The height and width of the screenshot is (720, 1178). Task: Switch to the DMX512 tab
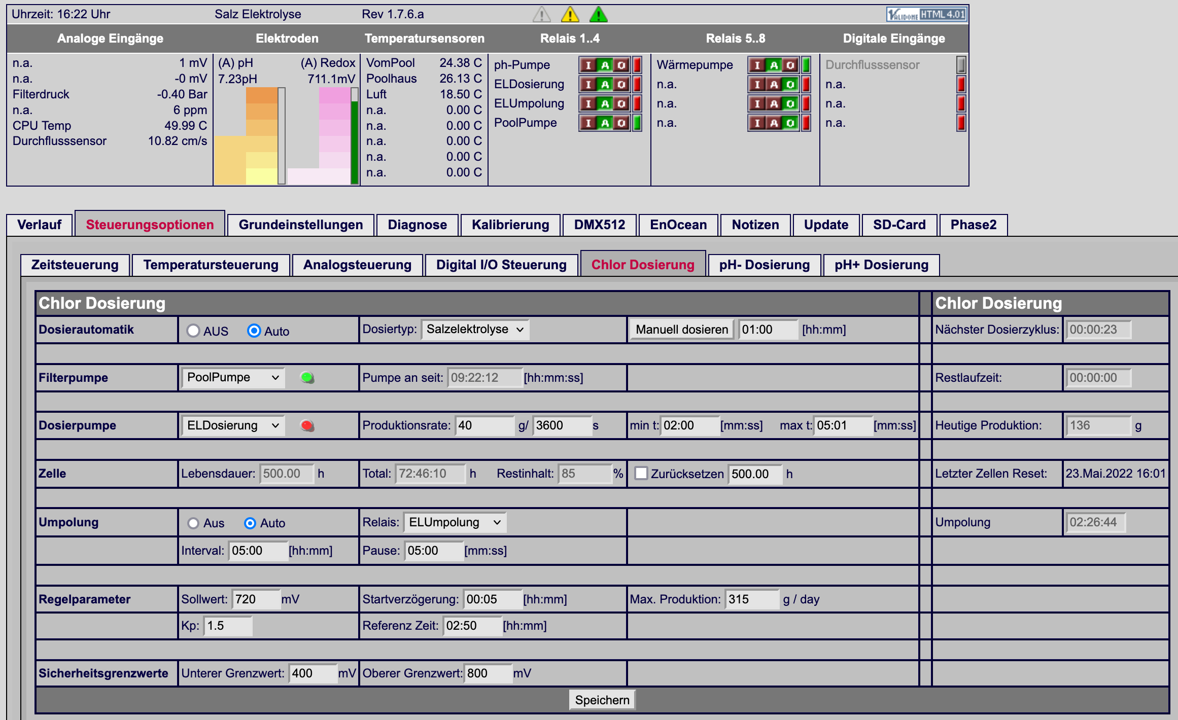[x=600, y=225]
